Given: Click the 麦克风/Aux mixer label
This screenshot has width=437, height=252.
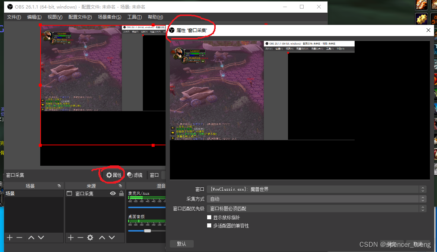Looking at the screenshot, I should [x=139, y=193].
